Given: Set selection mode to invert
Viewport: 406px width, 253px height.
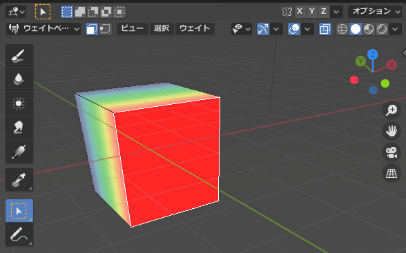Looking at the screenshot, I should (x=106, y=12).
